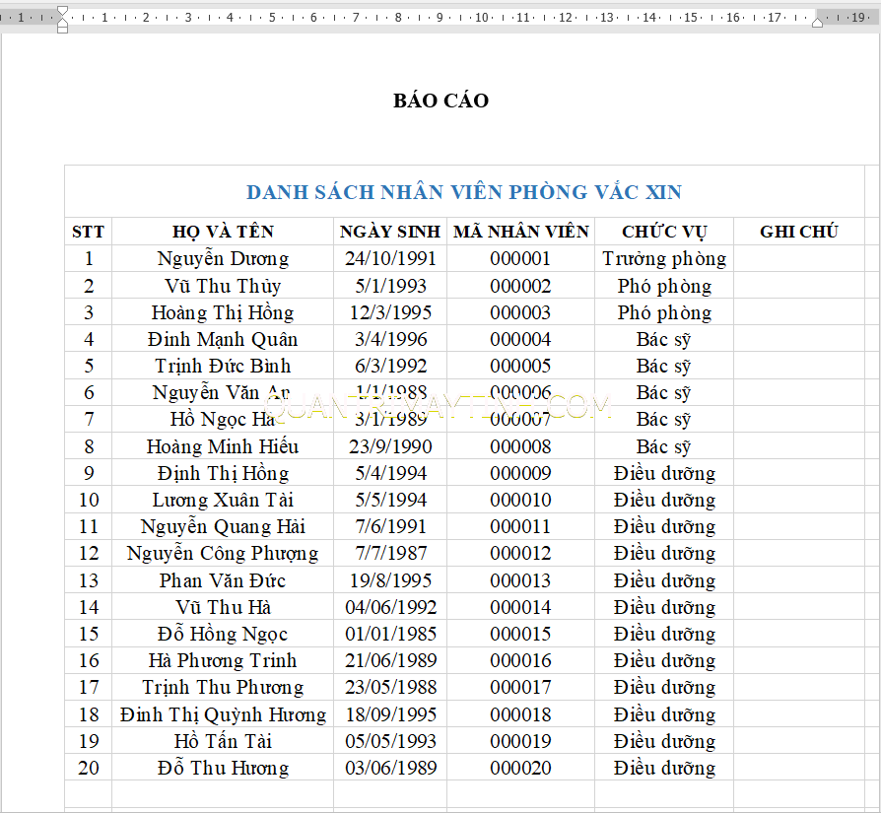Click employee code 000008
This screenshot has width=881, height=813.
pos(520,446)
